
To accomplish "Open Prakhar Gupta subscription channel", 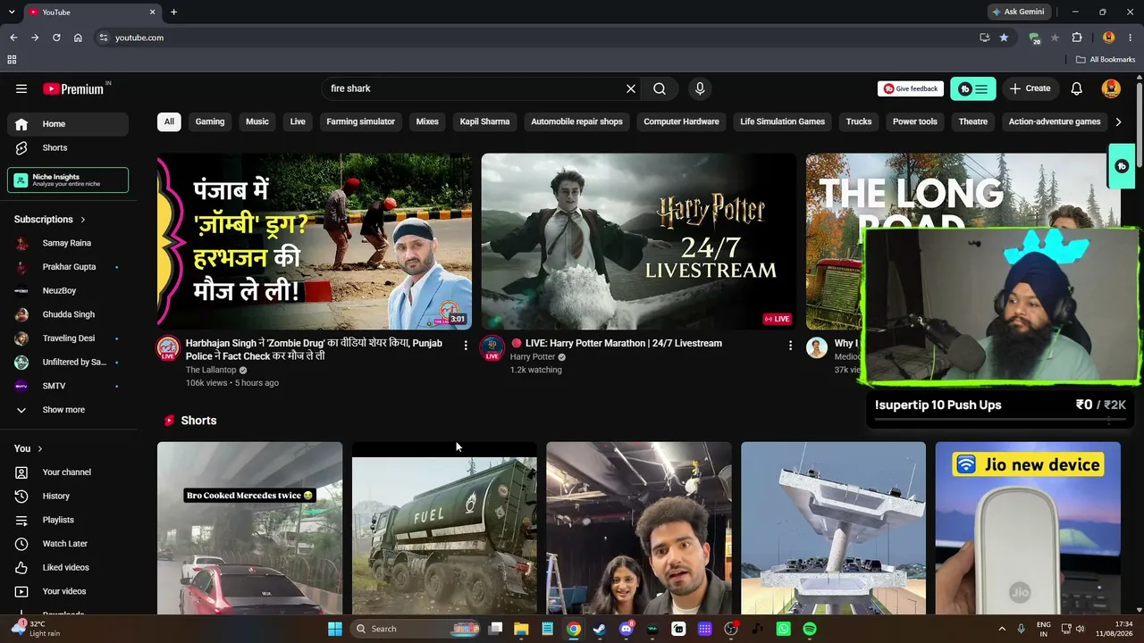I will [x=68, y=267].
